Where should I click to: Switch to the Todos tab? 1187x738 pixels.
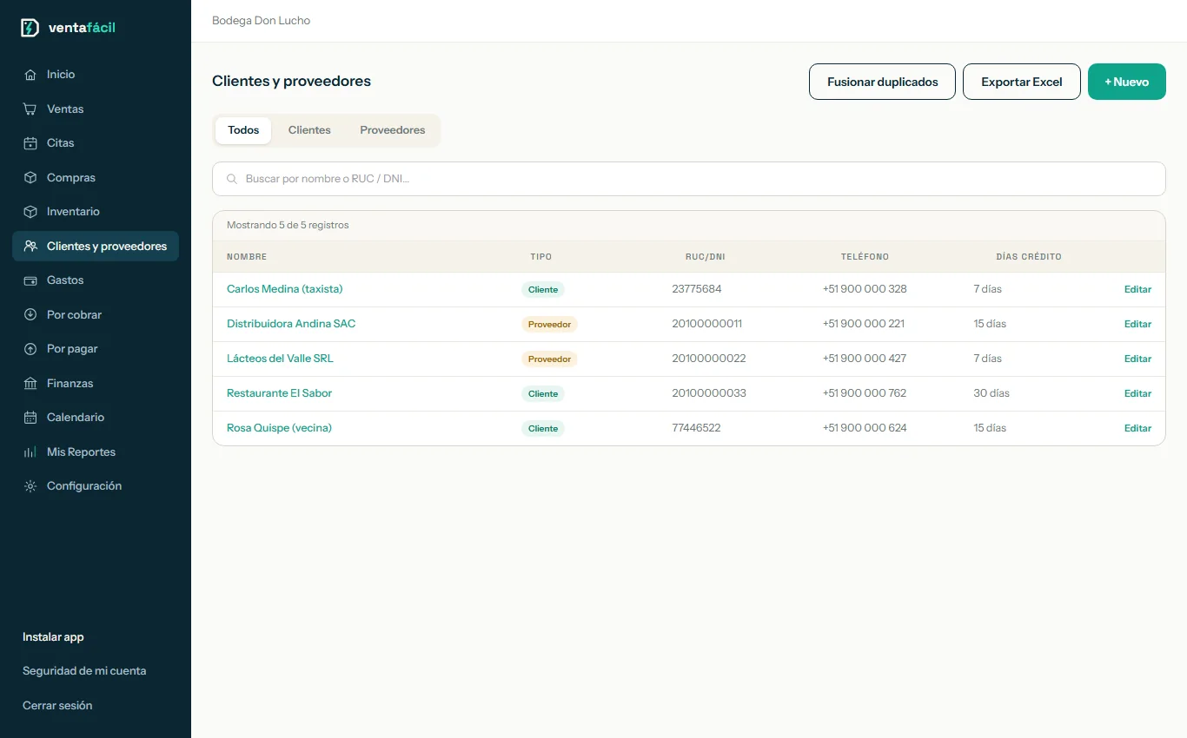tap(243, 130)
